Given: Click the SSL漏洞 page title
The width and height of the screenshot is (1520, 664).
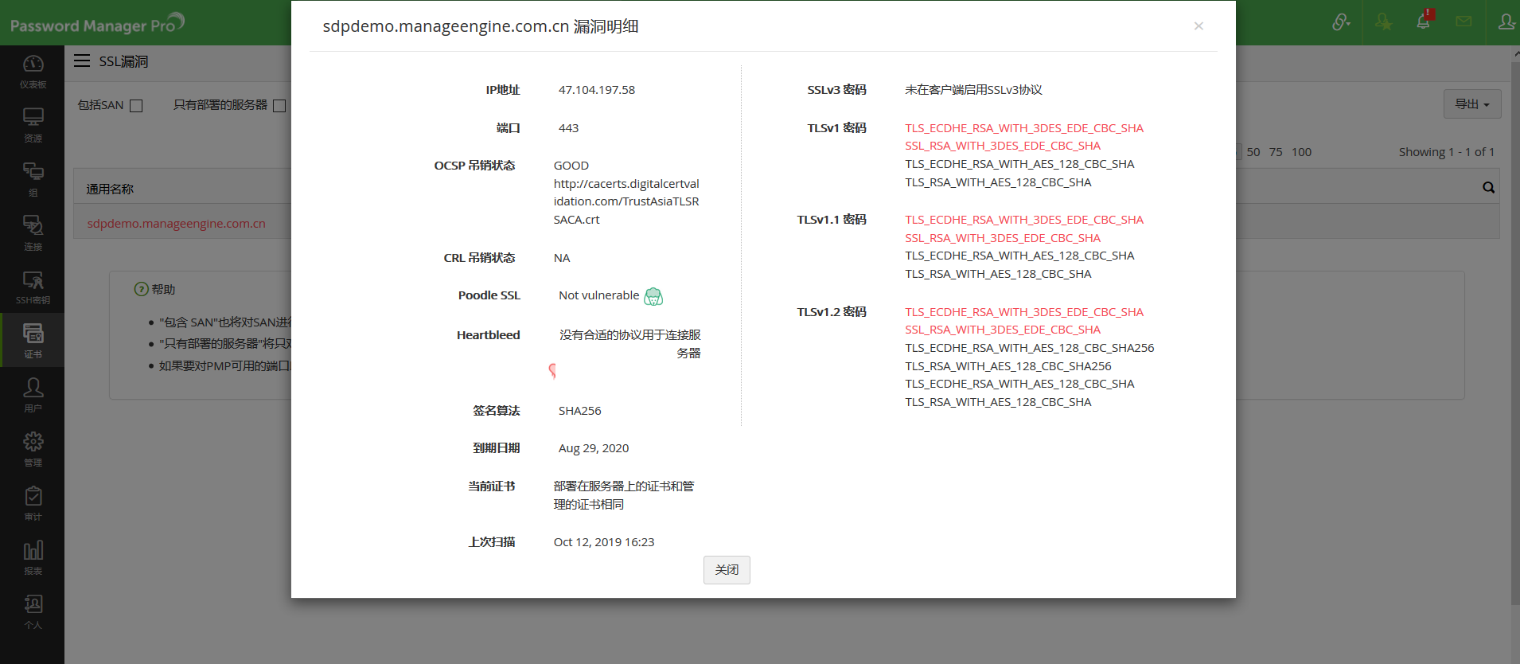Looking at the screenshot, I should pos(123,61).
